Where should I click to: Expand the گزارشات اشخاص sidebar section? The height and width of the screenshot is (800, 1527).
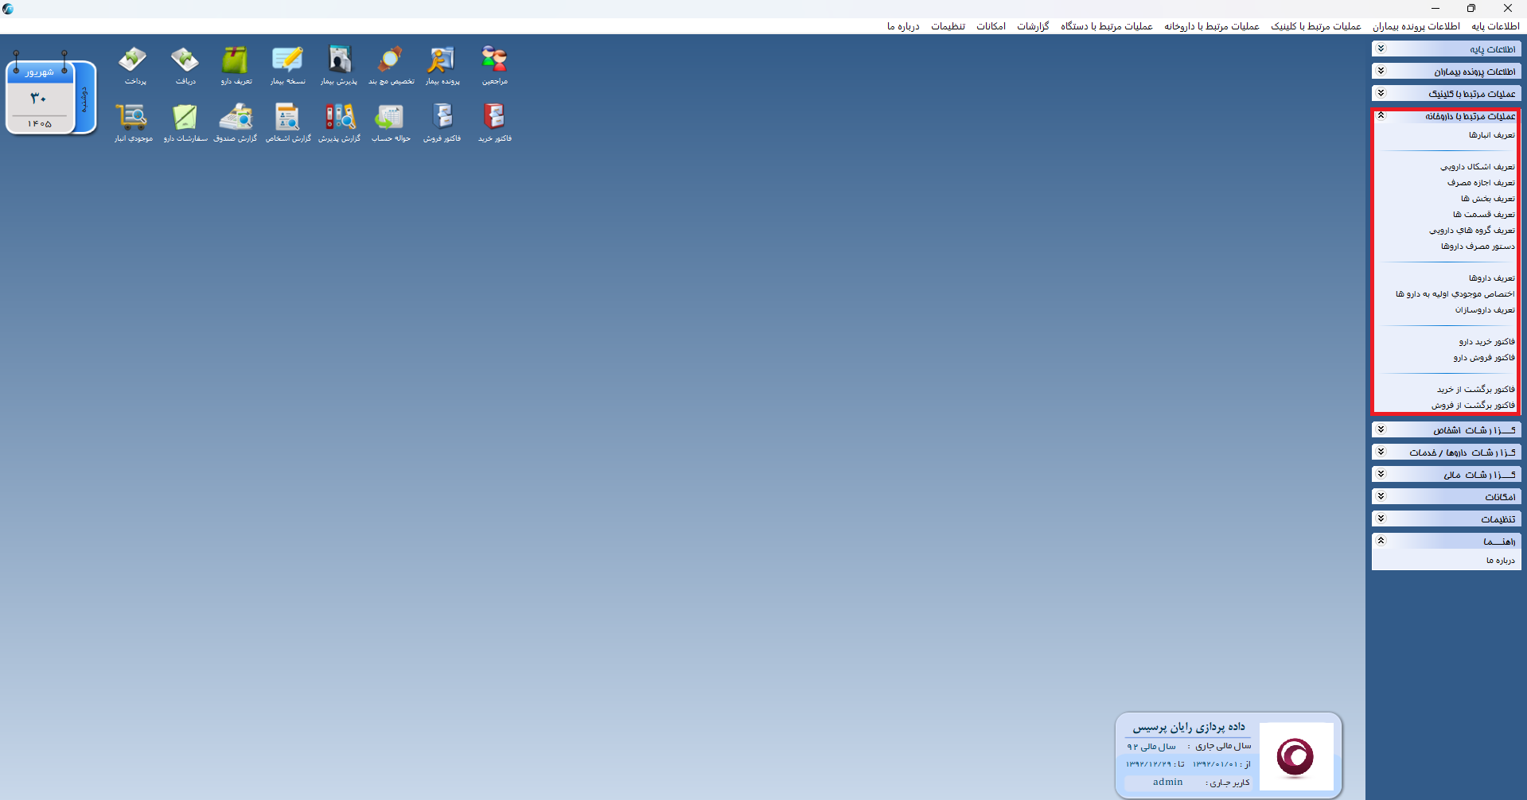tap(1446, 430)
